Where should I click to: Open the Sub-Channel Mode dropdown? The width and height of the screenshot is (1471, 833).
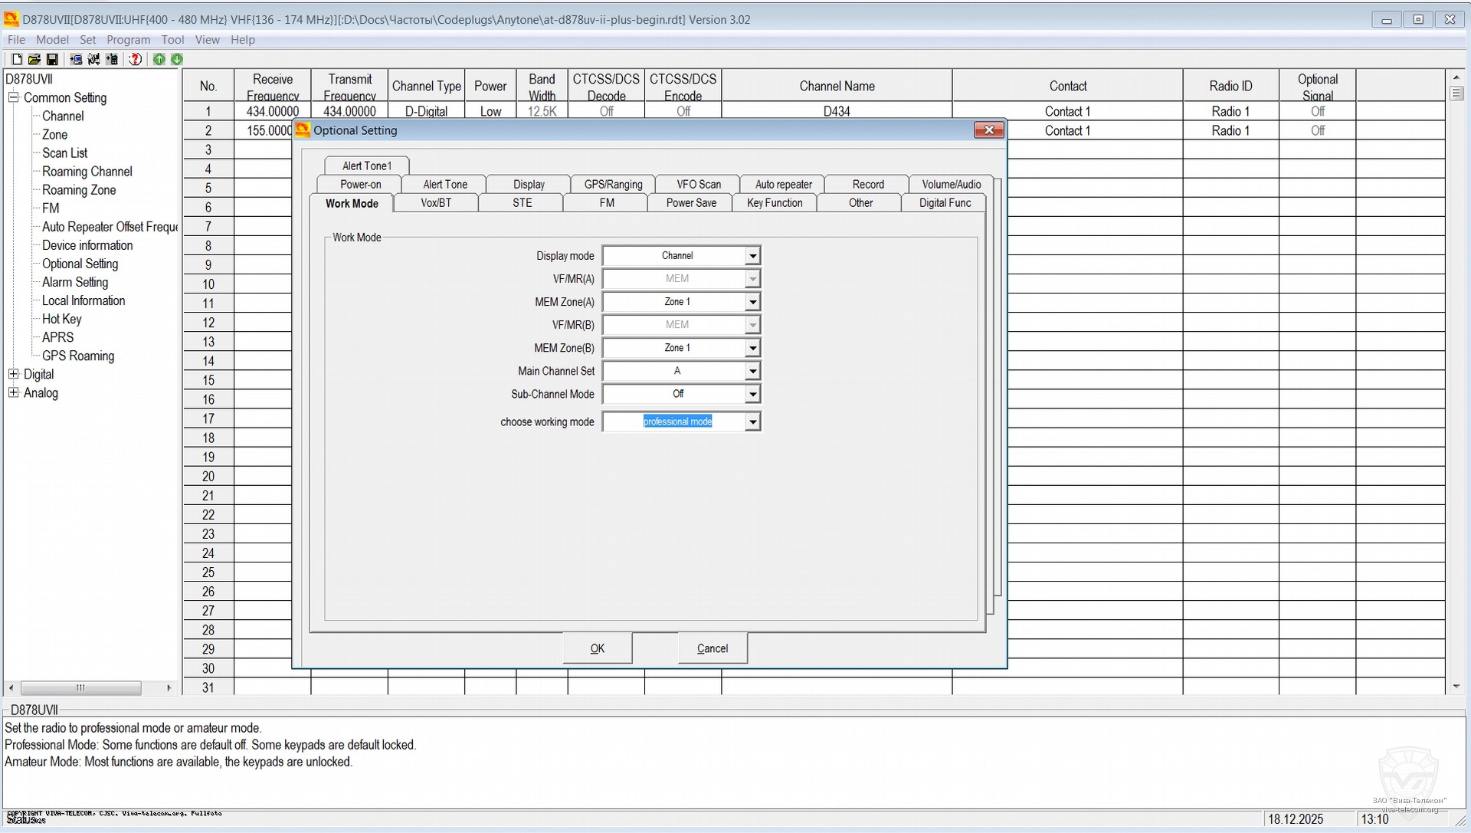[x=752, y=394]
